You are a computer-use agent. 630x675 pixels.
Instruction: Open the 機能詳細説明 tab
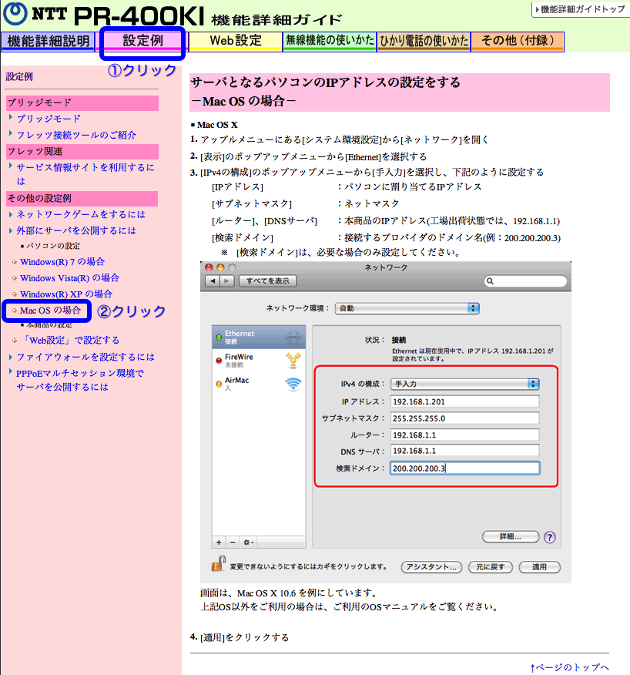tap(48, 42)
